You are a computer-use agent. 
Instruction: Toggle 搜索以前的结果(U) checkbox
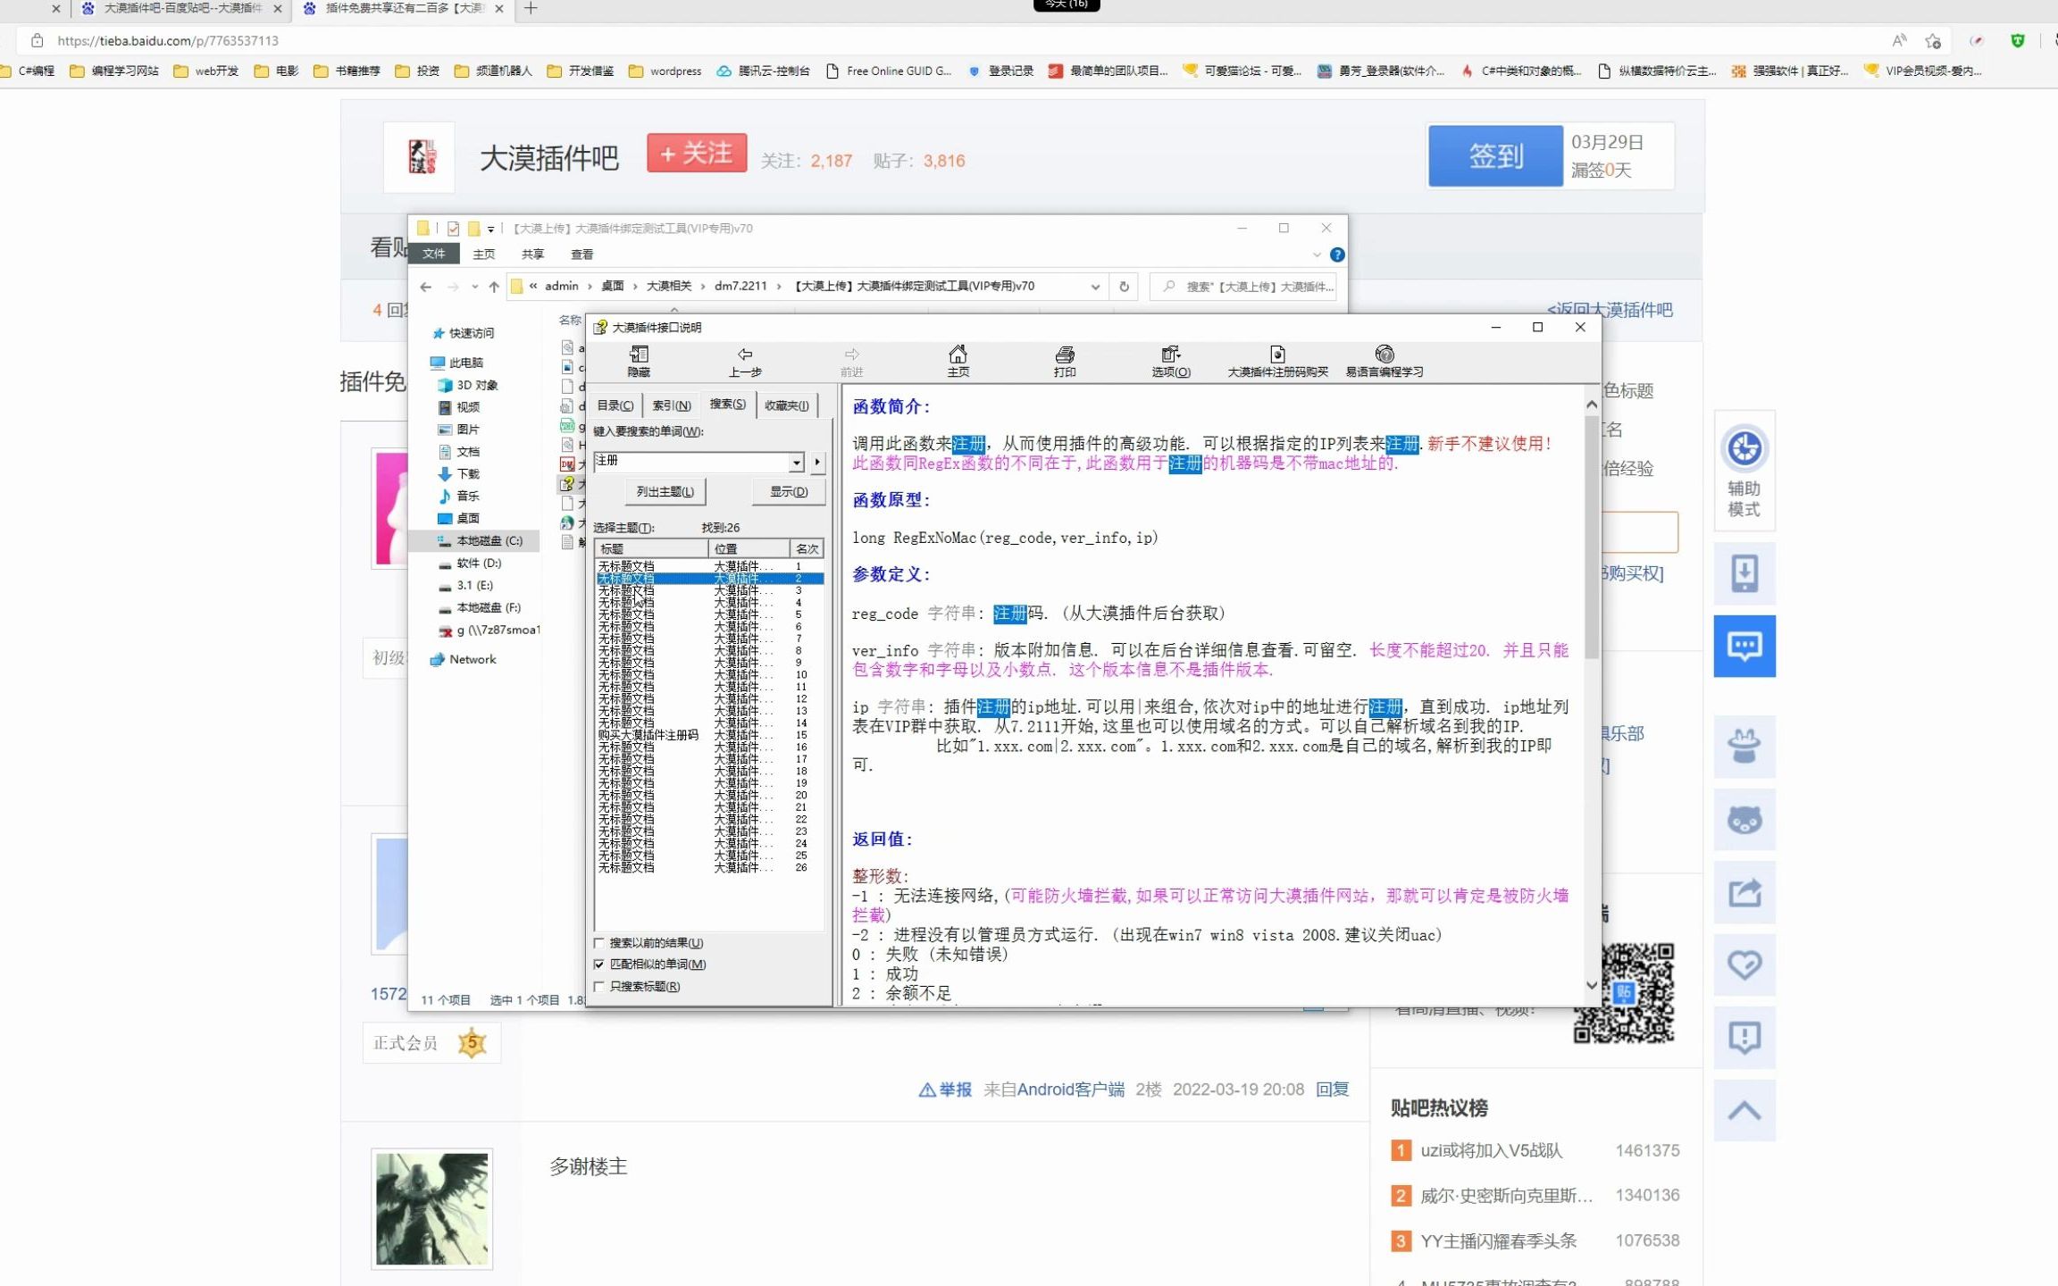599,943
